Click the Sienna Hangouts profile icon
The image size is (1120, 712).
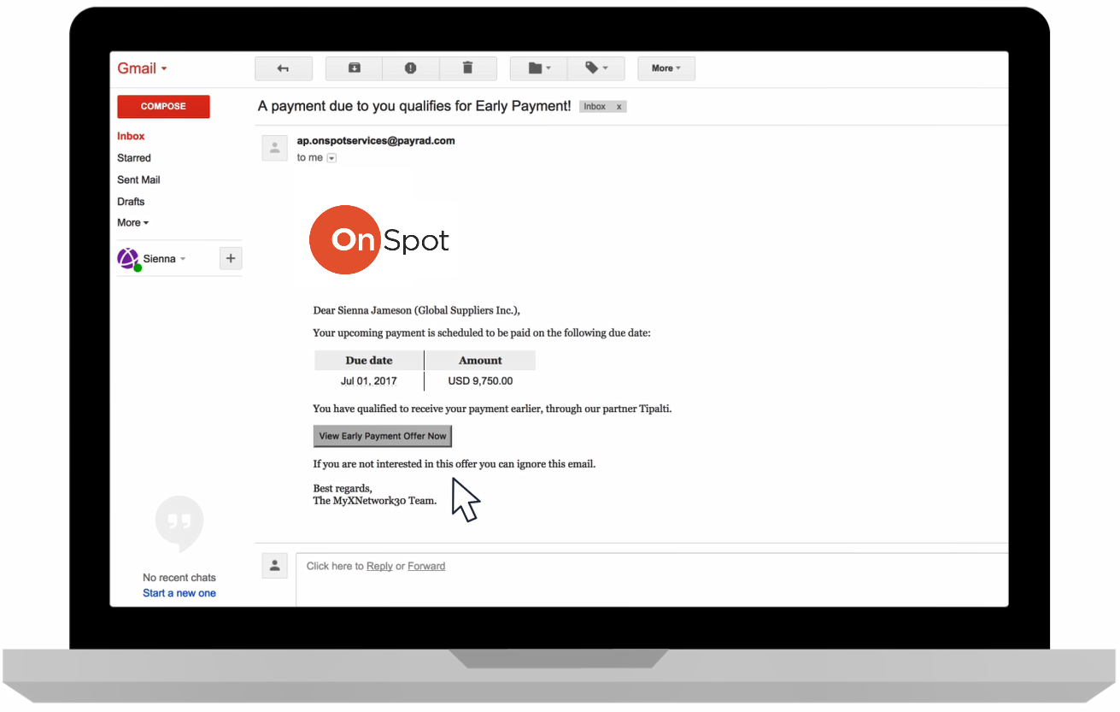pyautogui.click(x=127, y=259)
